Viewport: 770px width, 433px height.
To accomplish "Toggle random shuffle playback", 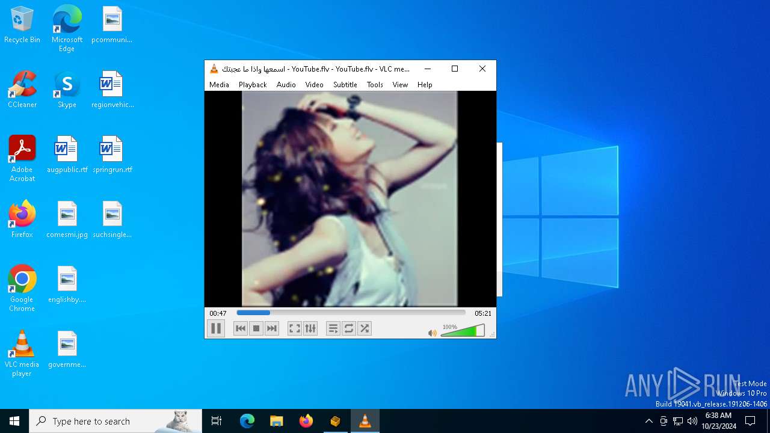I will pos(365,328).
